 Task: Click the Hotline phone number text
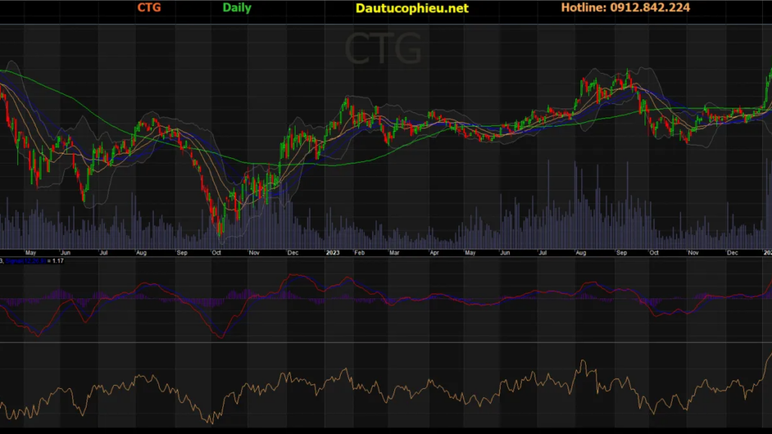[x=625, y=8]
